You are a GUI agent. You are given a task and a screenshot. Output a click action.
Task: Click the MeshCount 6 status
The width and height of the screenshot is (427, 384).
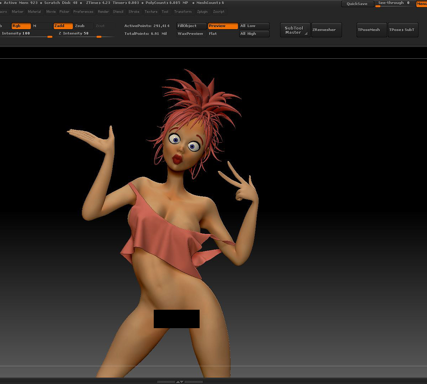[210, 3]
